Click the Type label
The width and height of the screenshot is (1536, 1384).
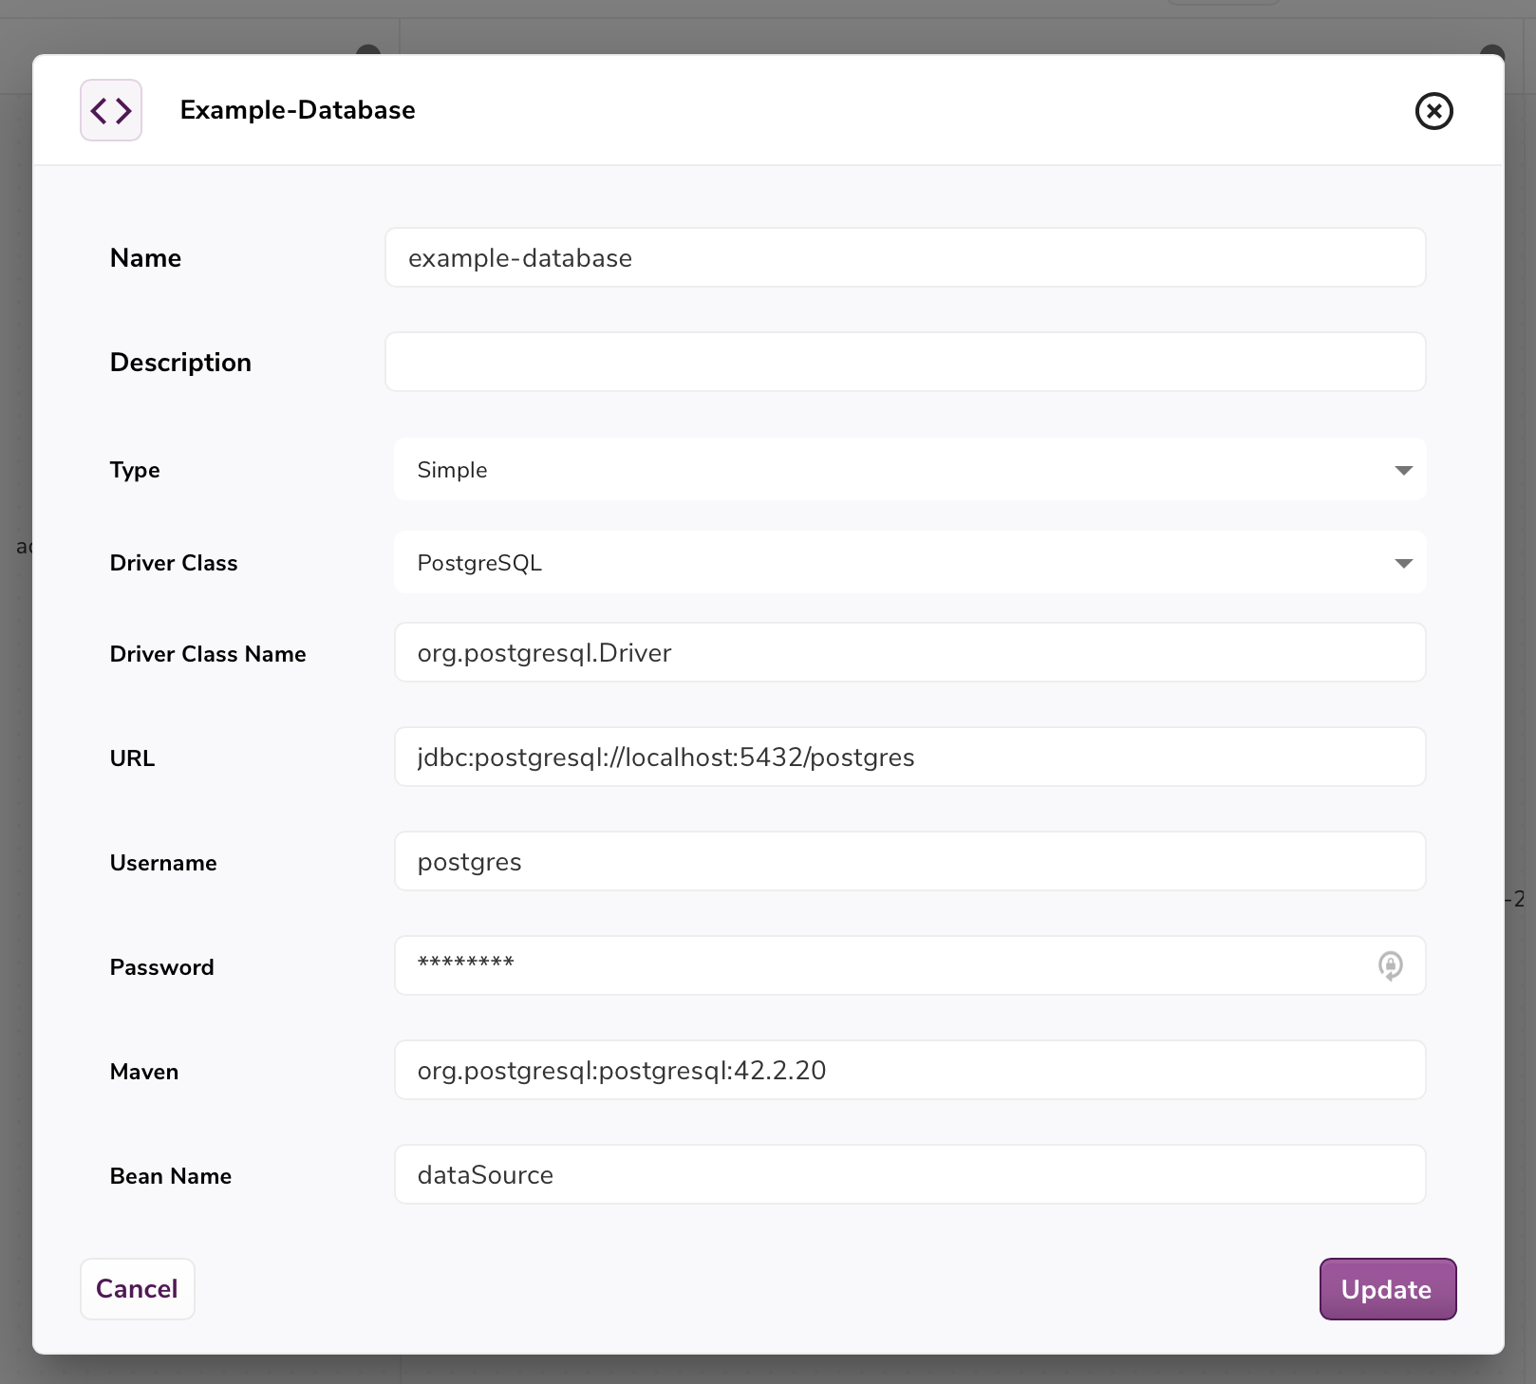(x=135, y=470)
